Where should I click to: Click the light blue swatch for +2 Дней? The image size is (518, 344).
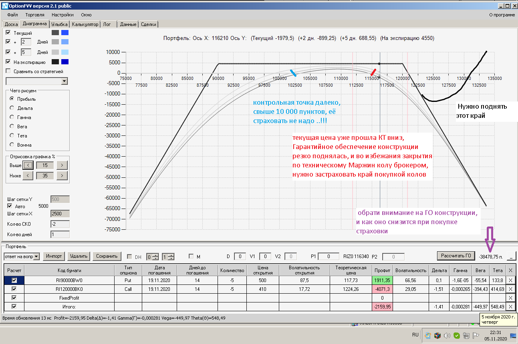[x=65, y=42]
